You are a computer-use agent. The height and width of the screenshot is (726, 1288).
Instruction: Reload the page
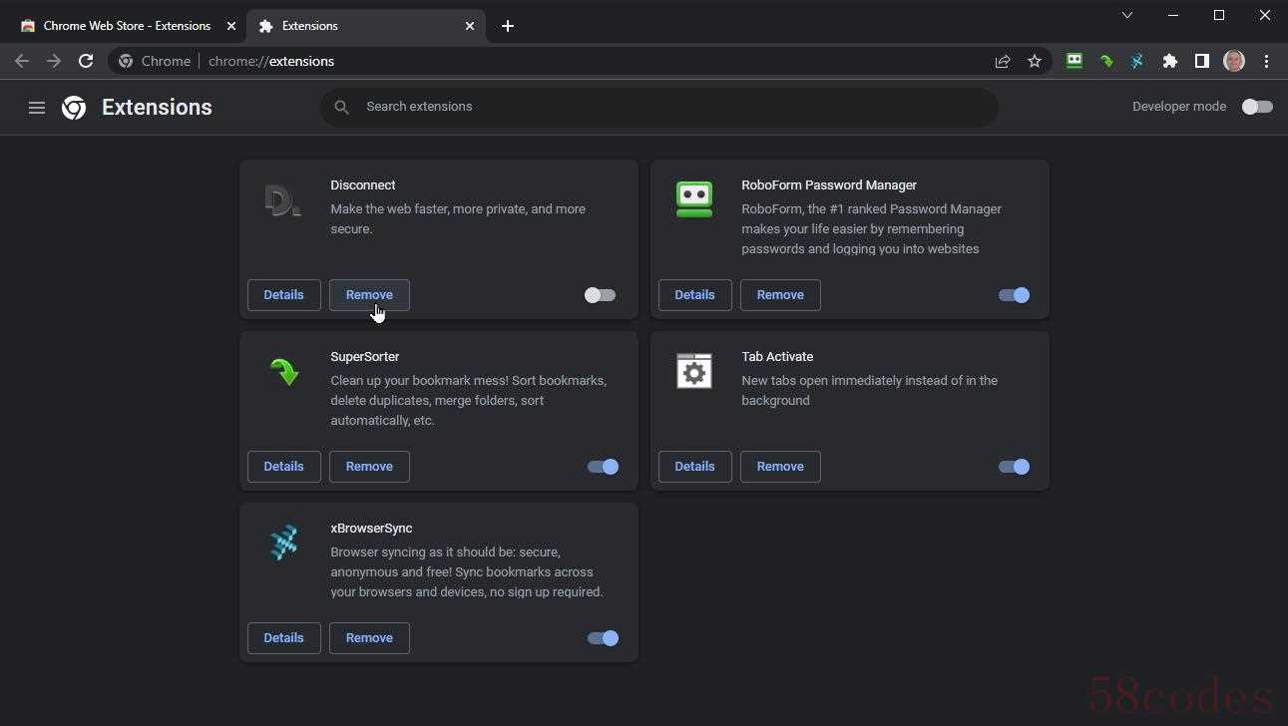[x=86, y=61]
